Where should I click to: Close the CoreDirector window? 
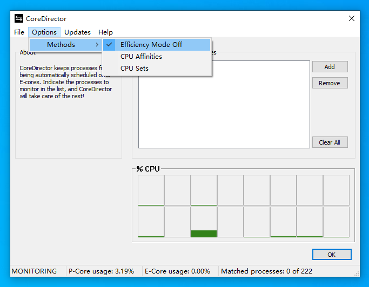pos(352,18)
